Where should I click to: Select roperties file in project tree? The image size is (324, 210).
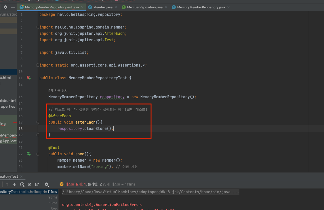pyautogui.click(x=8, y=106)
